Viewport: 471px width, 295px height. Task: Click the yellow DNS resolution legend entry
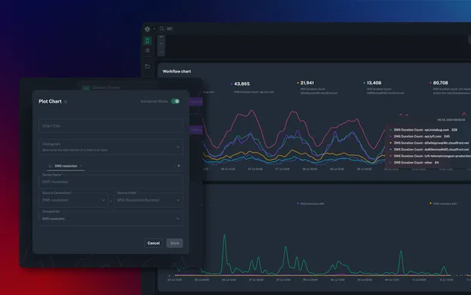(444, 204)
